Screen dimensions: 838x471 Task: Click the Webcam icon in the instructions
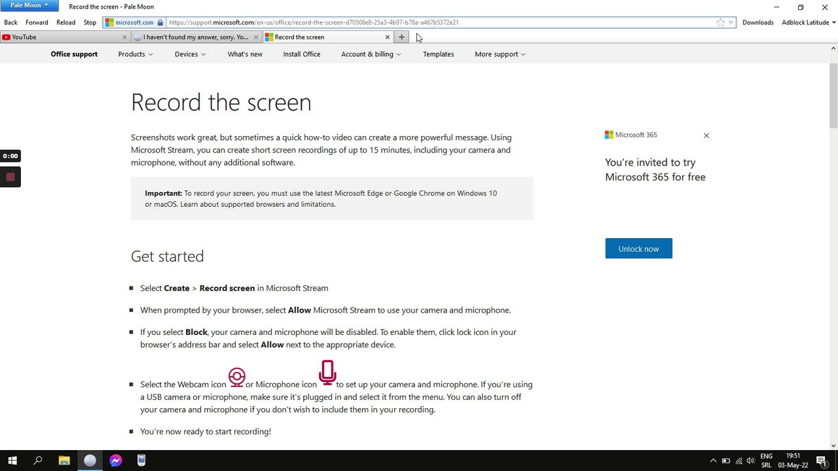(x=236, y=377)
